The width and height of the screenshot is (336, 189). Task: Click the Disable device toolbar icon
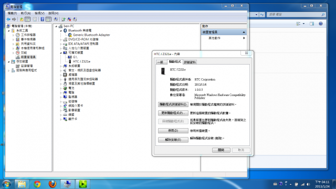tap(75, 19)
